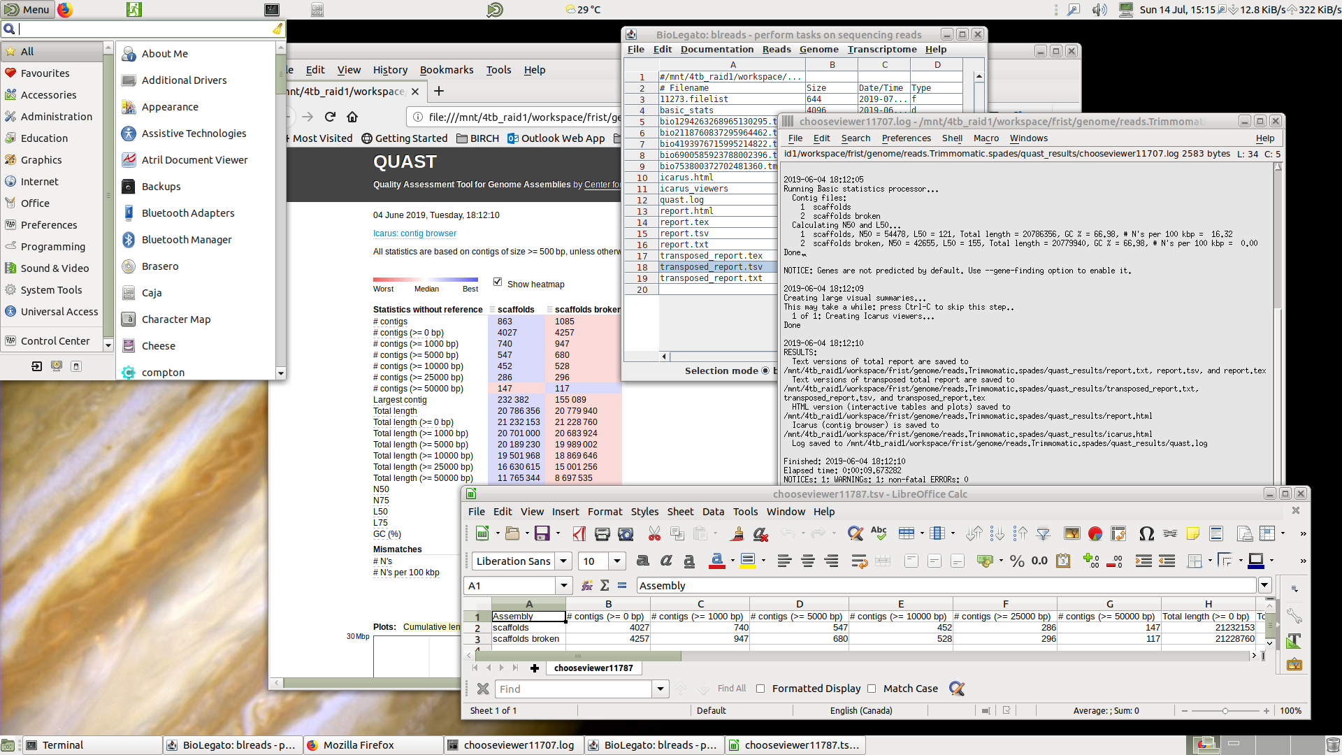Click the Special Character omega icon

(x=1146, y=534)
